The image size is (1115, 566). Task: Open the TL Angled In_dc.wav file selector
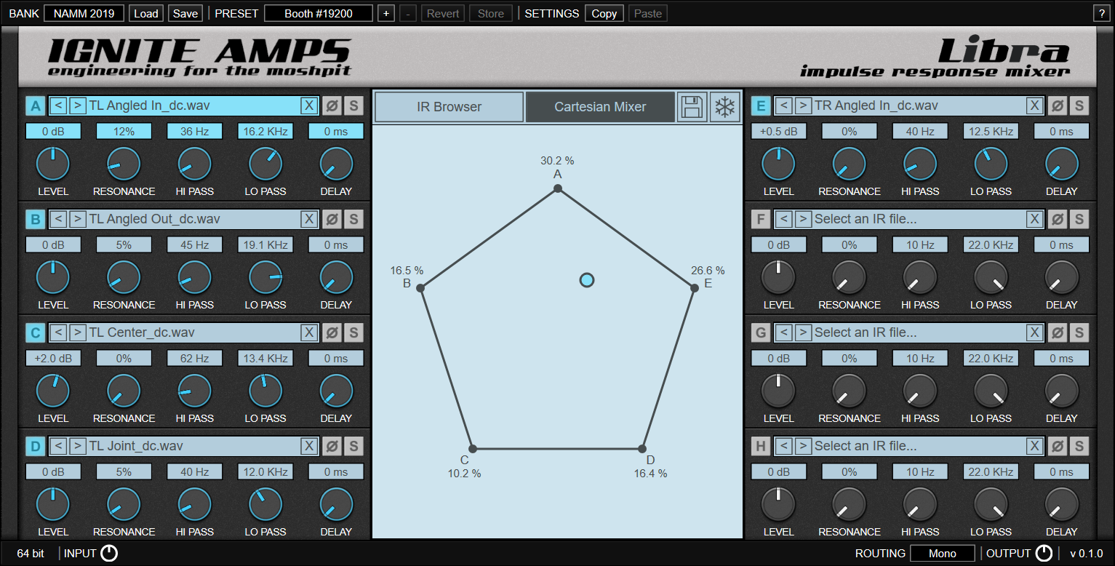(x=193, y=105)
